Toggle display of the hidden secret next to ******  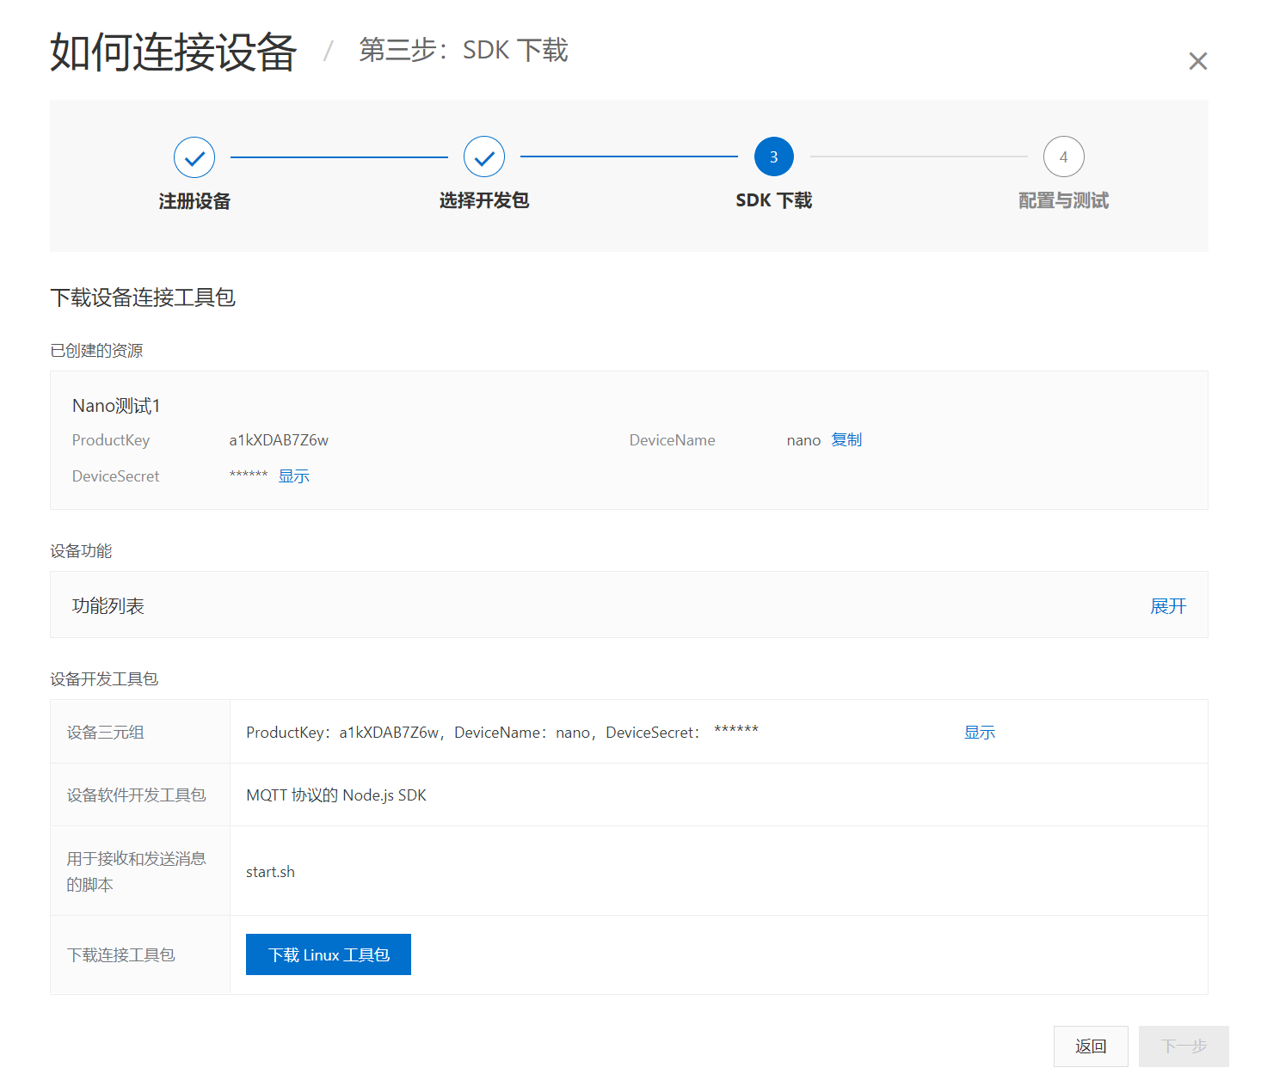(x=293, y=476)
